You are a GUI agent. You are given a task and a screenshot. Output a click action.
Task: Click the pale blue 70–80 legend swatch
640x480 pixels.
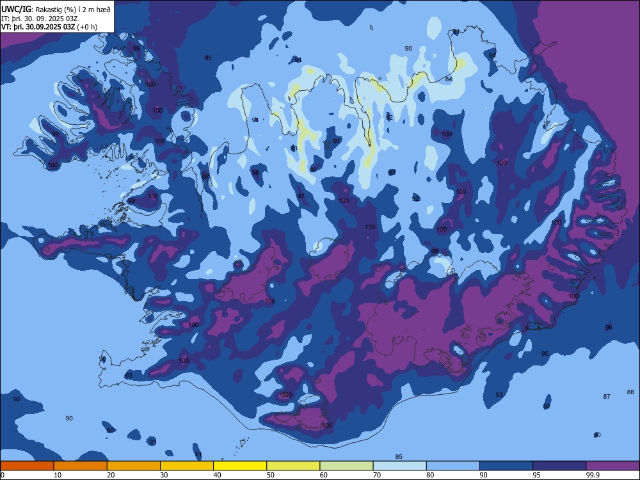(x=399, y=466)
